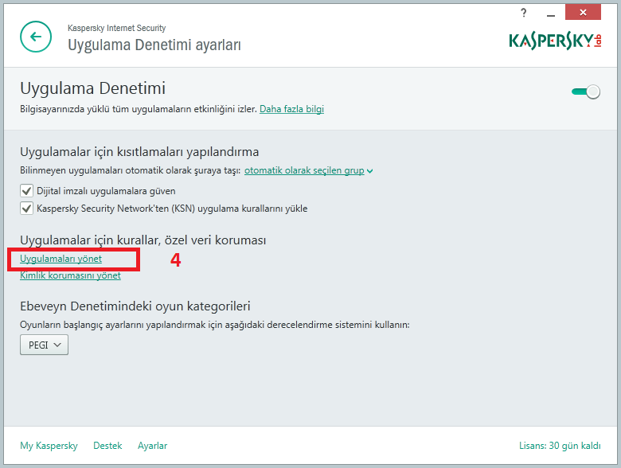The width and height of the screenshot is (621, 468).
Task: Open the Kimlik korumasını yönet link
Action: coord(70,275)
